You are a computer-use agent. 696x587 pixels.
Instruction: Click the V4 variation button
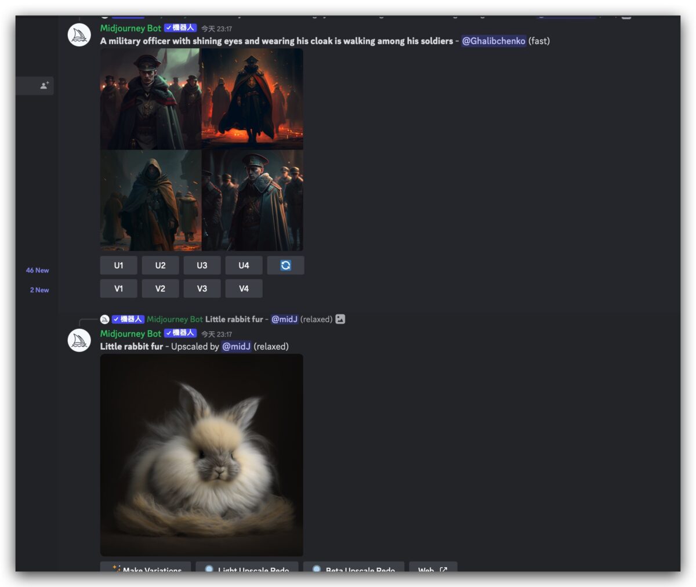244,288
